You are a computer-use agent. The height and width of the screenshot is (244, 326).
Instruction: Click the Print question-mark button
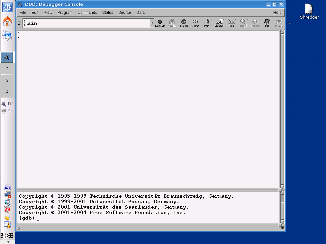[207, 23]
